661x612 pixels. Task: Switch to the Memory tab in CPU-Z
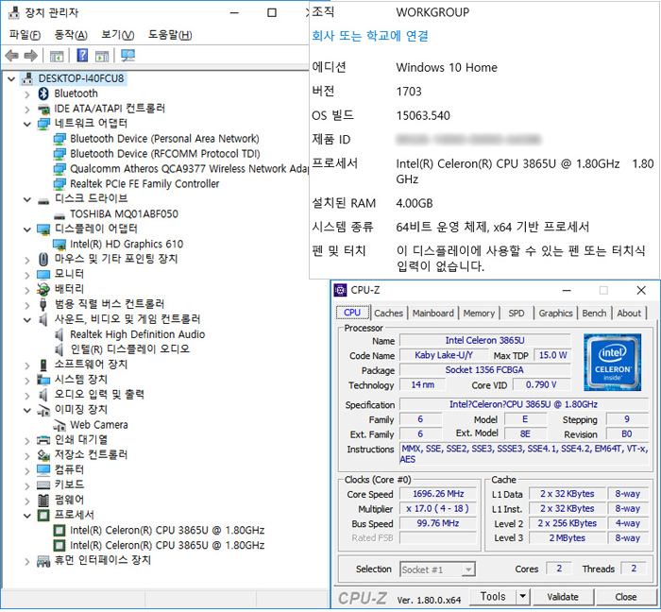479,314
